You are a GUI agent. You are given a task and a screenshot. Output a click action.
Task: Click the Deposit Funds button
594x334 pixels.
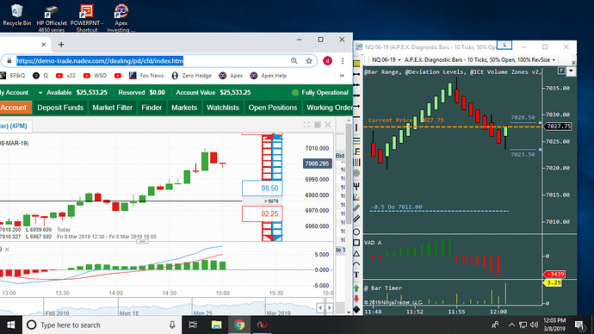tap(60, 108)
